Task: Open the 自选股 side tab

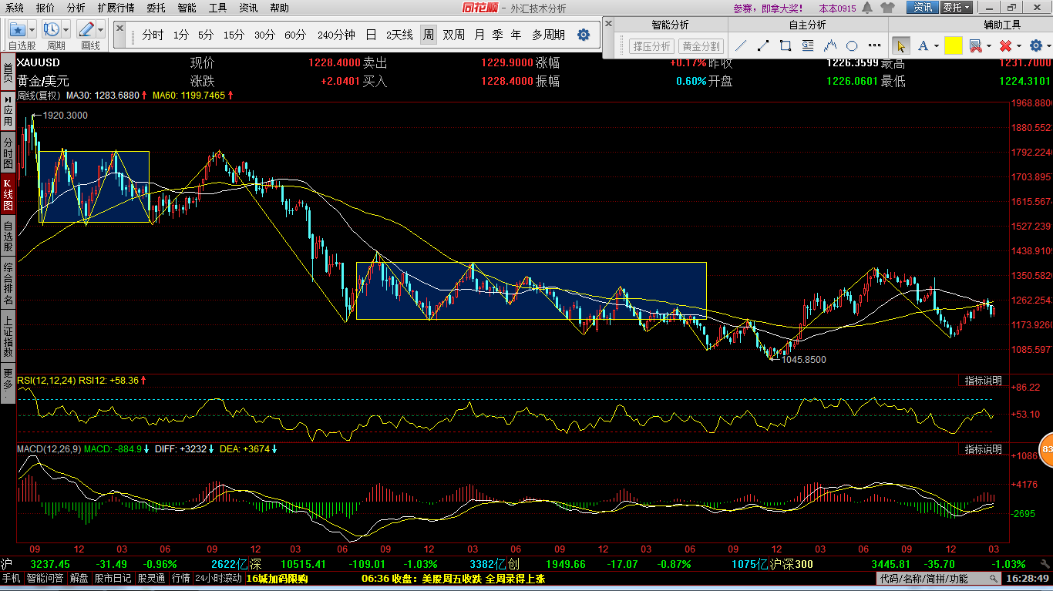Action: point(8,237)
